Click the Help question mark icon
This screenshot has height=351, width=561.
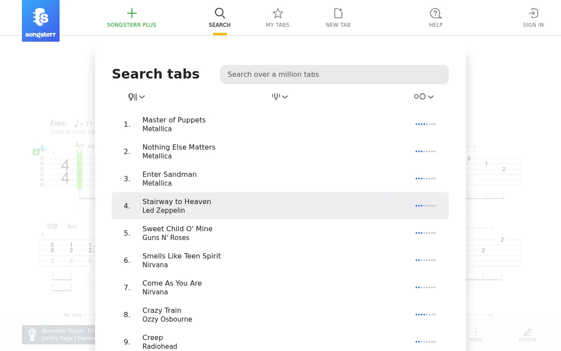(x=436, y=13)
